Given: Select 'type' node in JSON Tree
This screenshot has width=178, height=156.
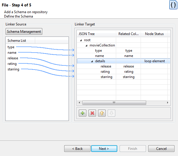Looking at the screenshot, I should [98, 51].
